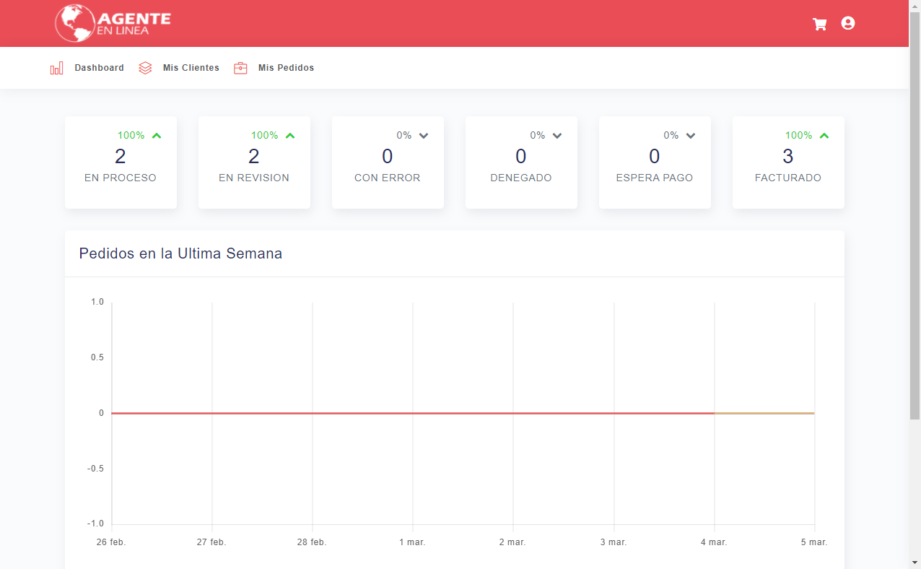Go to Mis Clientes menu item

[x=191, y=68]
